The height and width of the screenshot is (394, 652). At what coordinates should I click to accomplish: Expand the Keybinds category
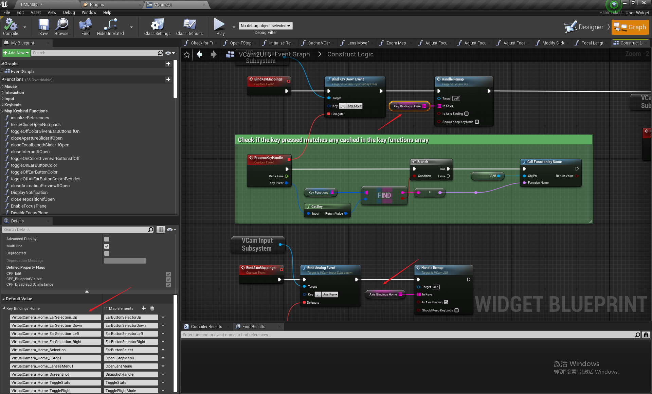tap(3, 105)
